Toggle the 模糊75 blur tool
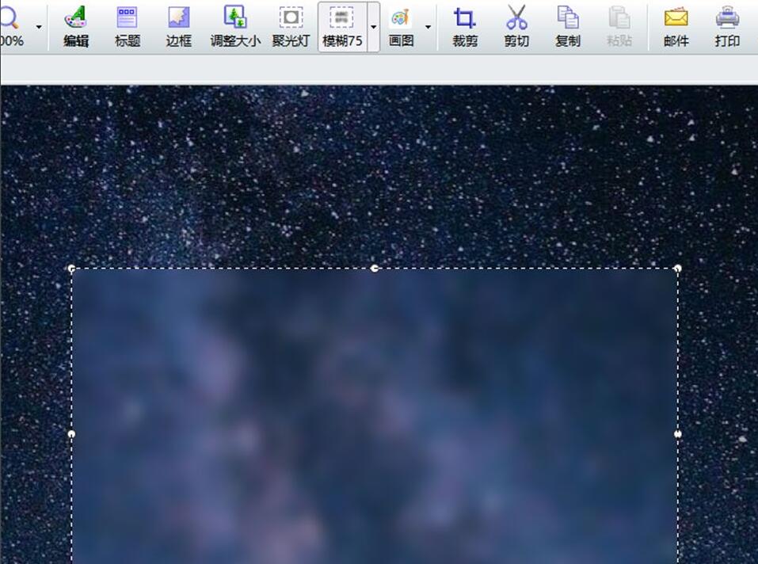Screen dimensions: 758x564 (x=342, y=27)
